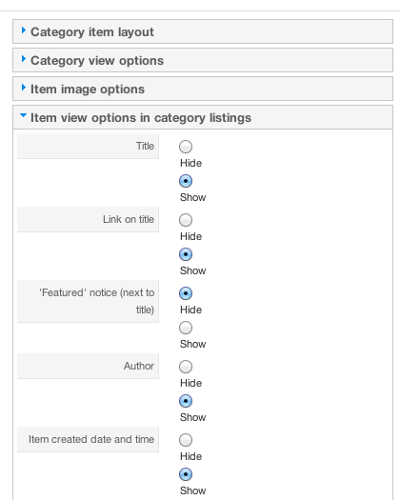
Task: Select Show for Link on title
Action: pyautogui.click(x=186, y=254)
